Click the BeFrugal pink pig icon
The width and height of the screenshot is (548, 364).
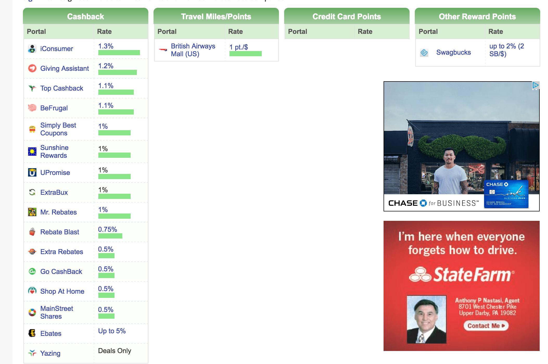[x=32, y=108]
